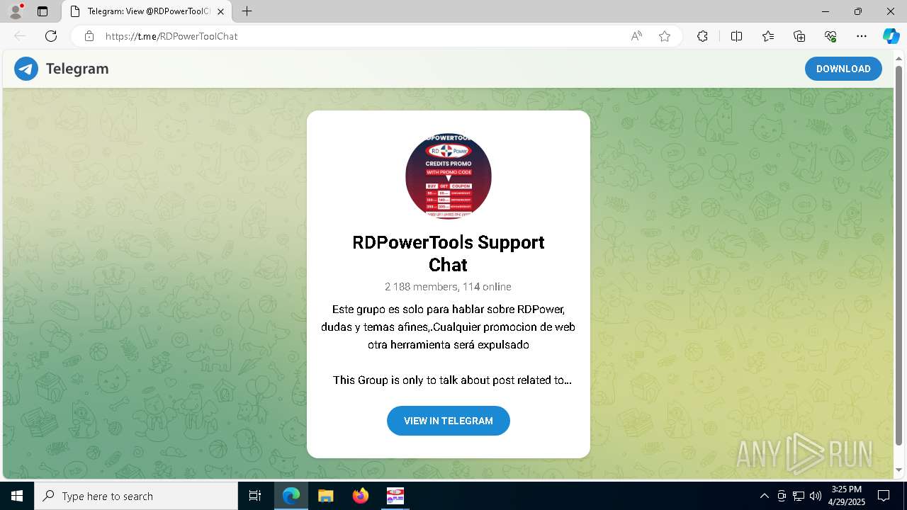
Task: Open the red RD app taskbar icon
Action: click(x=395, y=496)
